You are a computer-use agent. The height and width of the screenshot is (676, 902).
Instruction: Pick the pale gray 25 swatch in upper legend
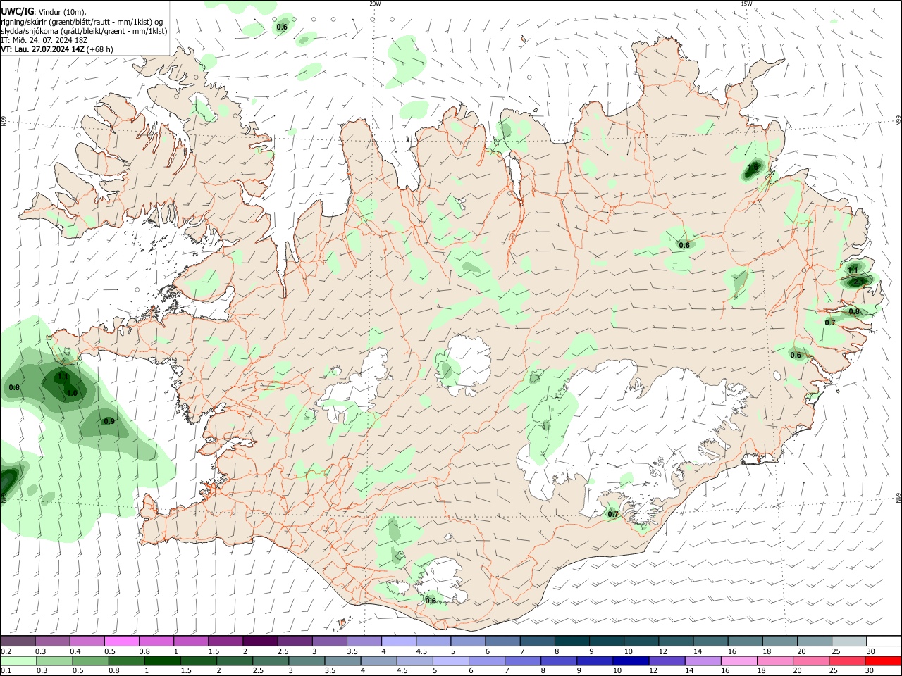(849, 641)
